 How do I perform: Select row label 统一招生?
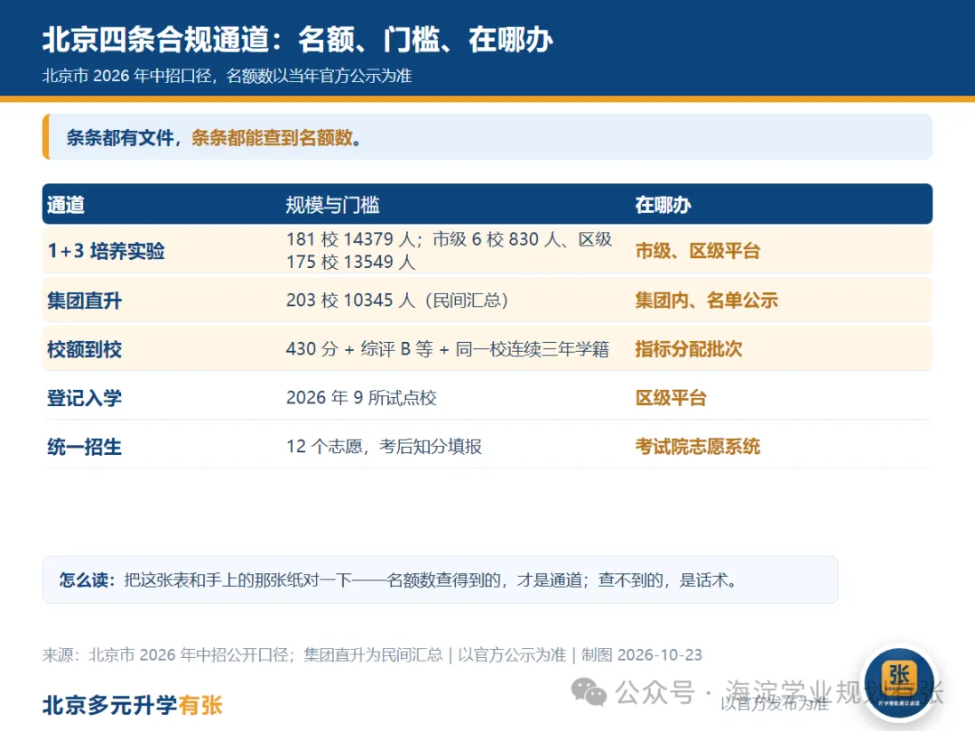(85, 447)
